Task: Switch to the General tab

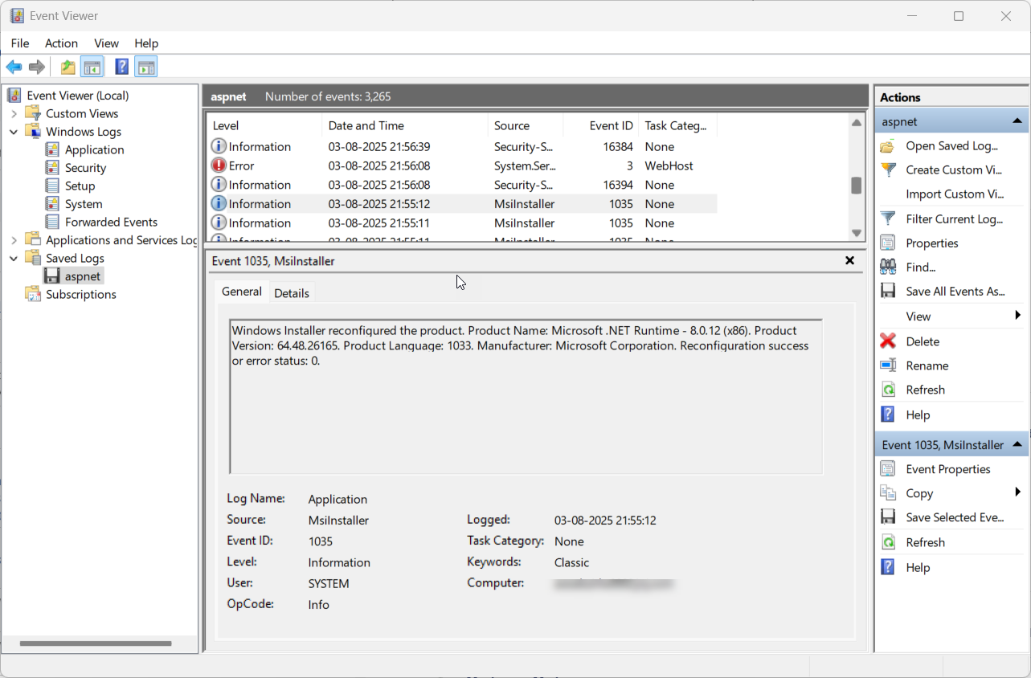Action: (x=242, y=292)
